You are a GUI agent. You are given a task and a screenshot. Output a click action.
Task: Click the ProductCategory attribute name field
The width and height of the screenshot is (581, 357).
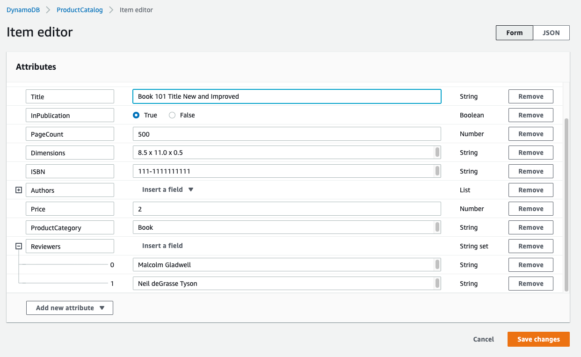[x=70, y=227]
